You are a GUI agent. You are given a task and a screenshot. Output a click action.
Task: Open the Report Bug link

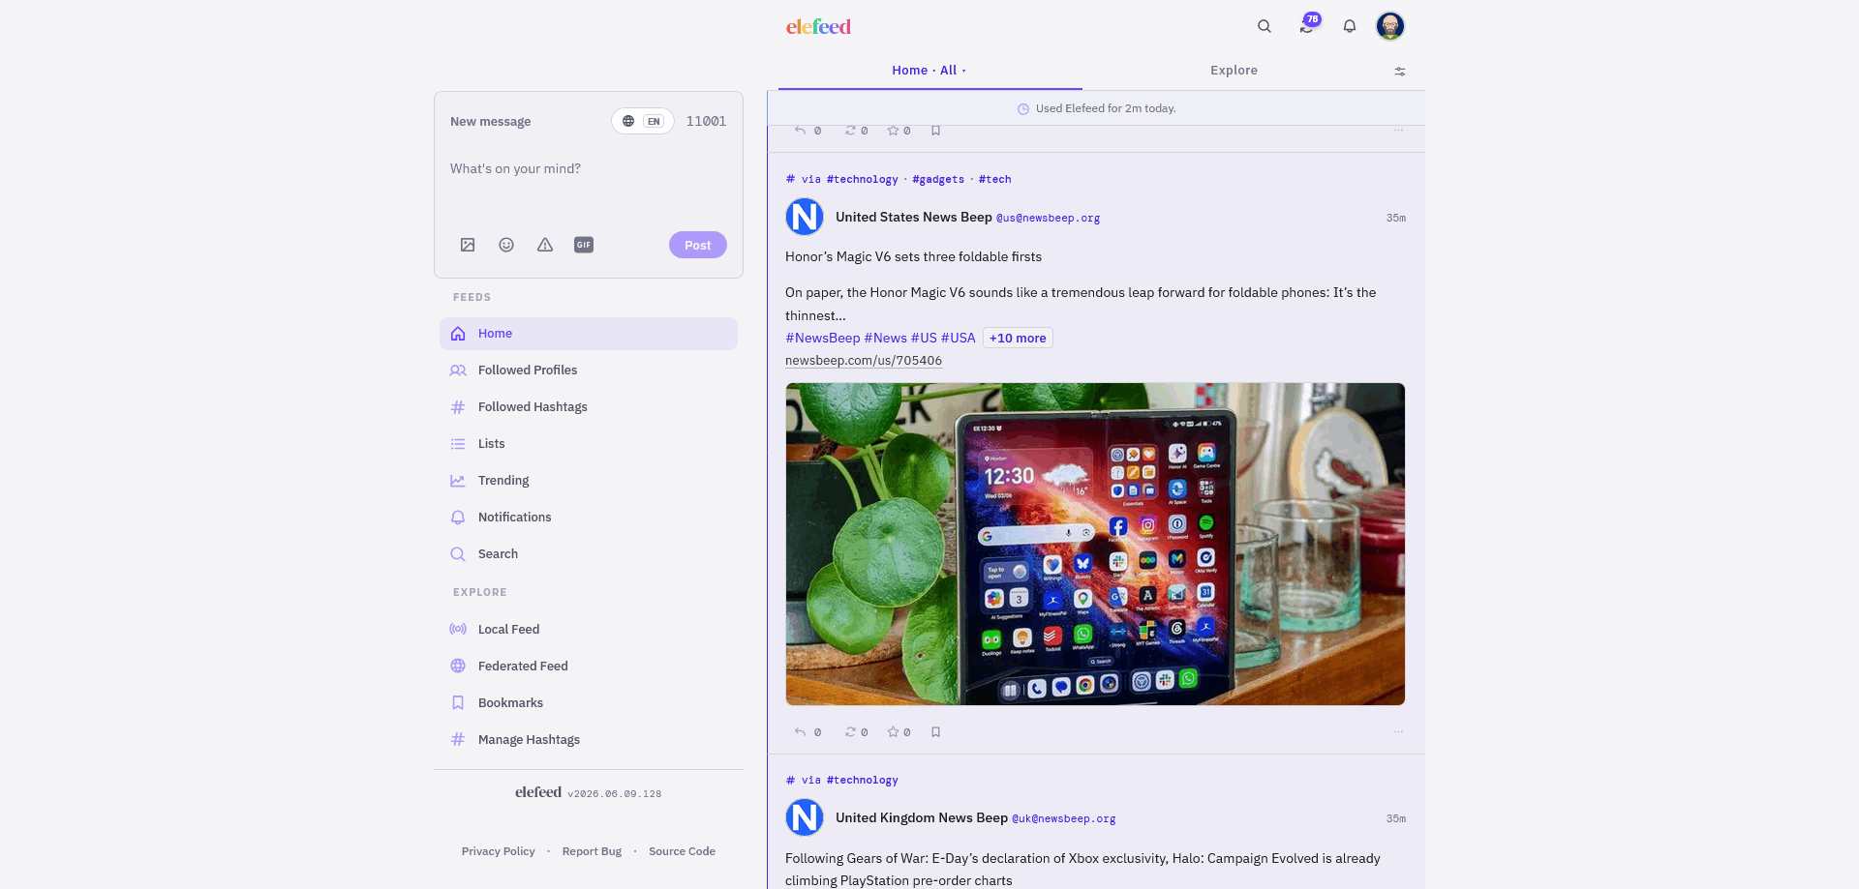[x=592, y=851]
